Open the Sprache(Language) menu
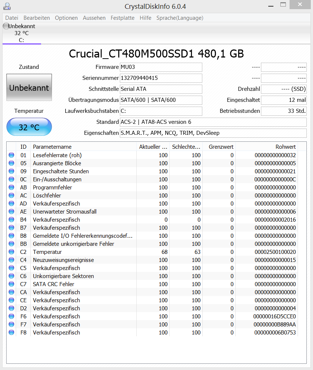 (180, 18)
